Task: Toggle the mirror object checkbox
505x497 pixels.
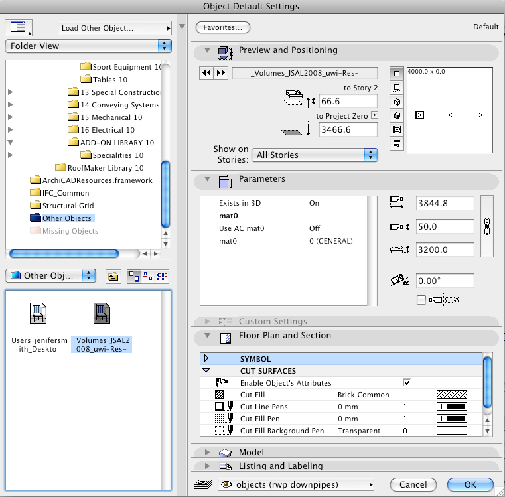Action: [x=421, y=300]
